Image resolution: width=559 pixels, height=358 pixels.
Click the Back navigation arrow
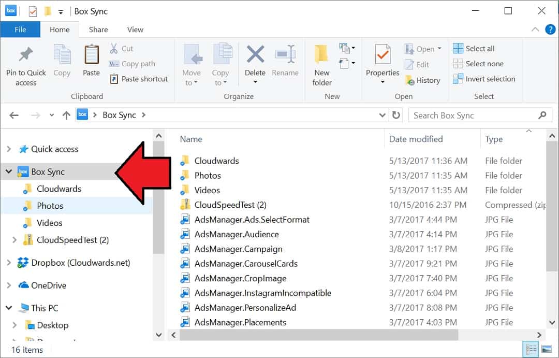14,114
